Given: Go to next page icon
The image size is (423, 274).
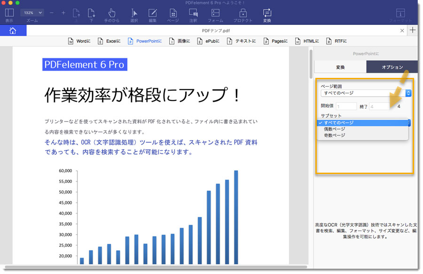Looking at the screenshot, I should tap(91, 13).
